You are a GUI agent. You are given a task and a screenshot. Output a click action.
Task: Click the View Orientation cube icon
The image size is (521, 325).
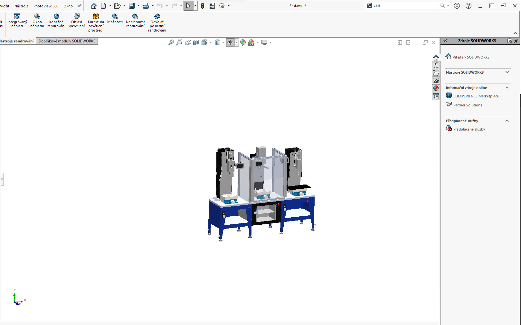tap(204, 42)
